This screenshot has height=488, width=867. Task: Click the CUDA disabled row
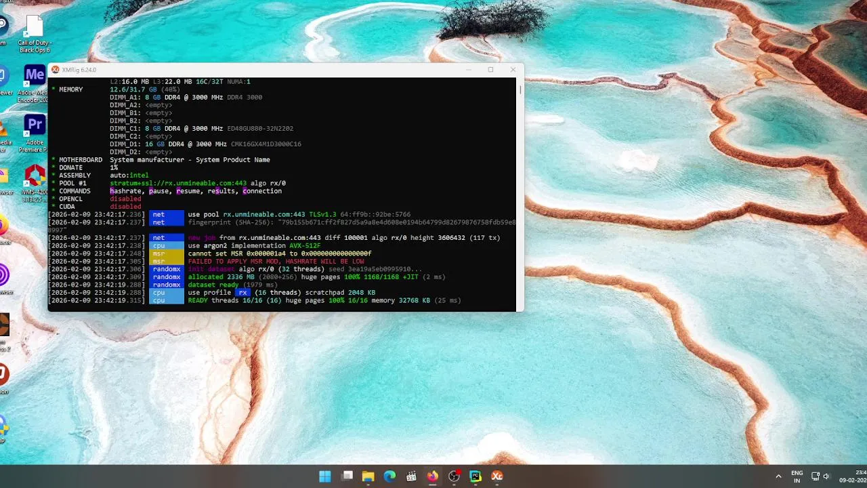tap(96, 207)
